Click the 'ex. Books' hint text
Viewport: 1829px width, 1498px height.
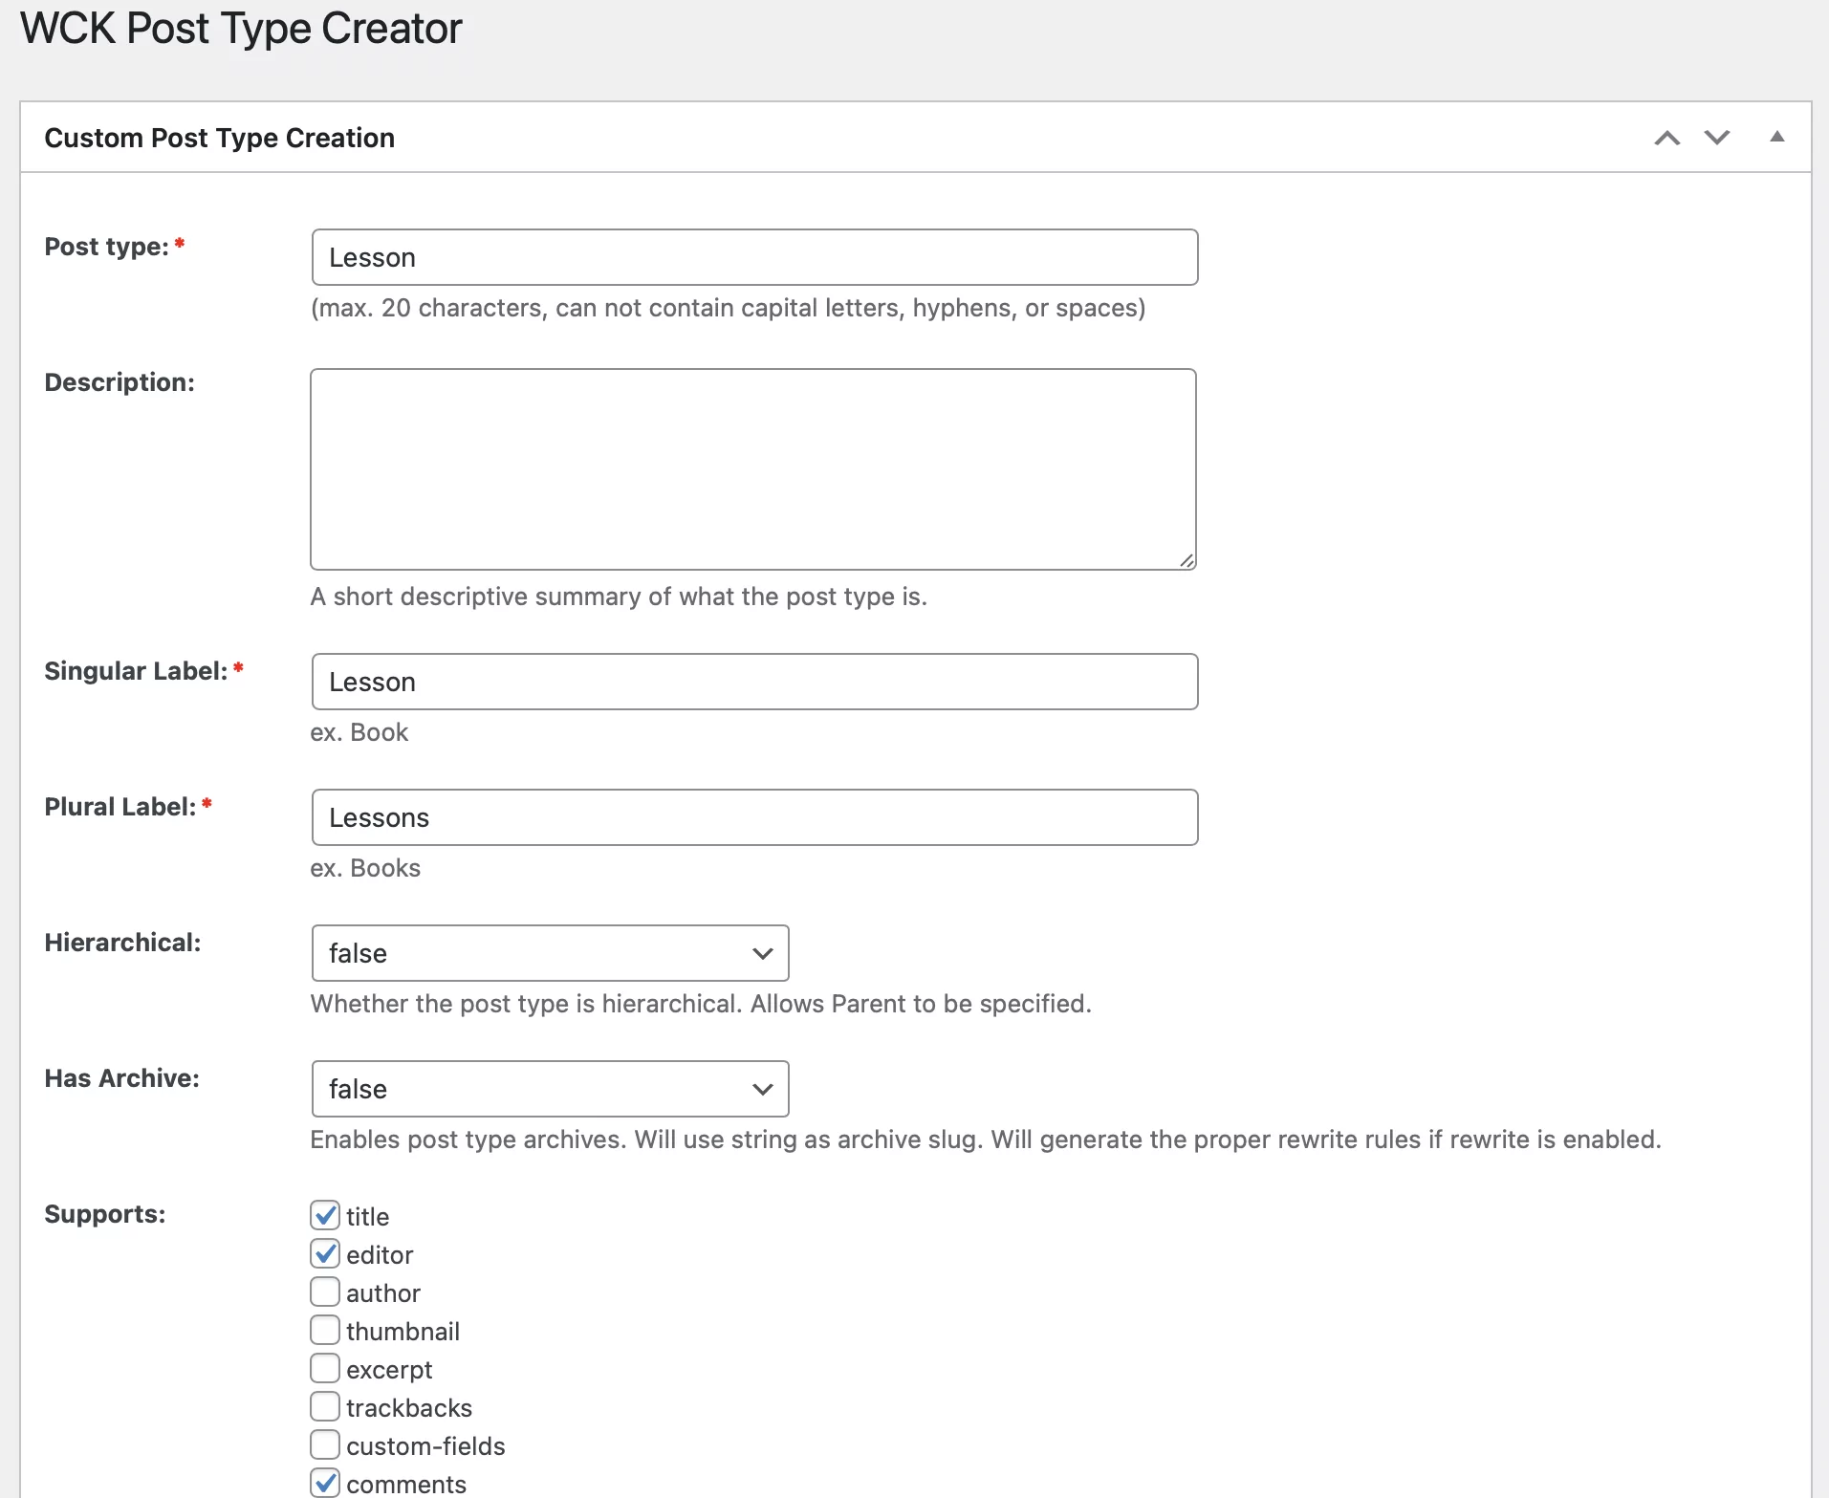(x=365, y=868)
